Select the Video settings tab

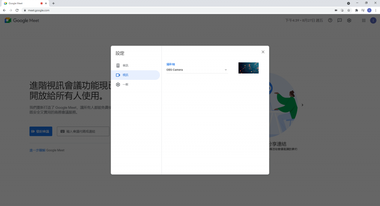pyautogui.click(x=135, y=75)
